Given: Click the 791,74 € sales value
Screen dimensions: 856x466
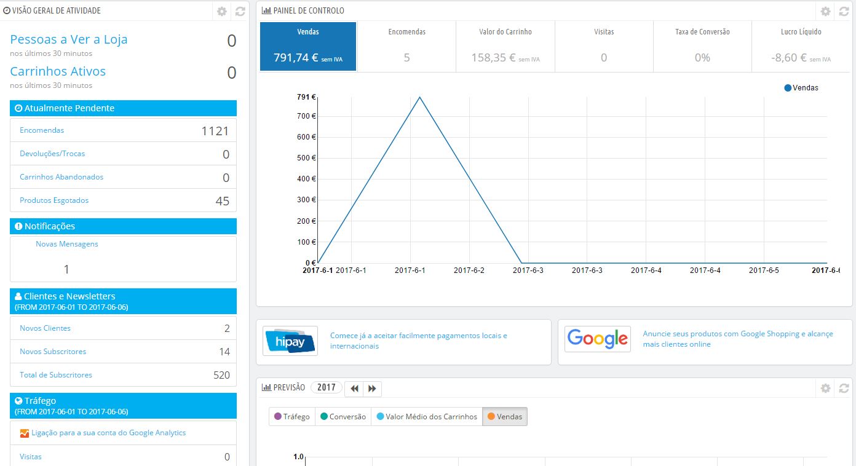Looking at the screenshot, I should coord(296,58).
